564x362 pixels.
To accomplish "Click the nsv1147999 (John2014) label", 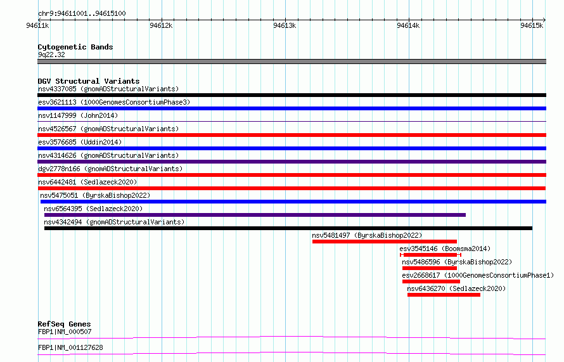I will coord(78,115).
